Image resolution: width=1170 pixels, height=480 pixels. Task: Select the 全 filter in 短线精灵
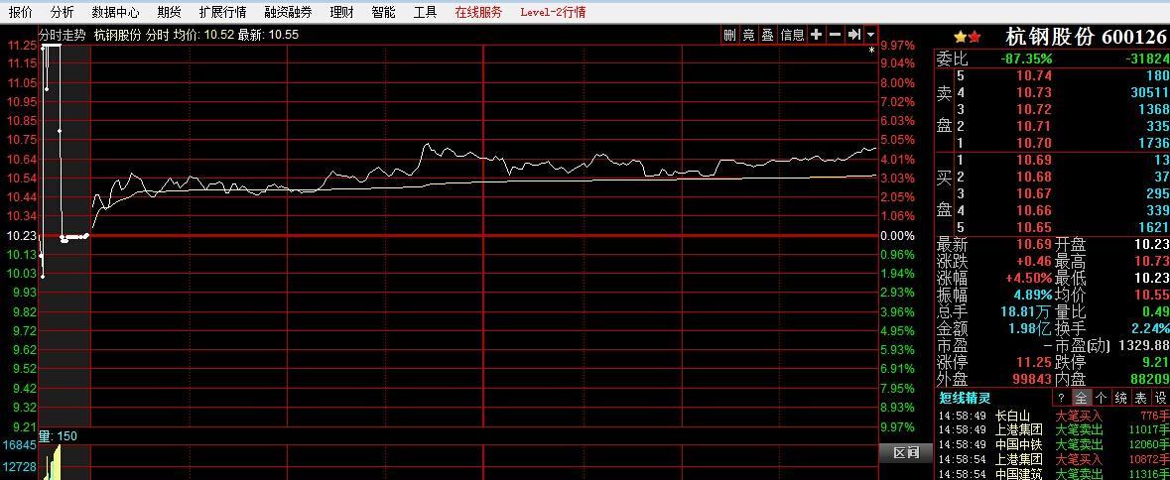point(1081,398)
